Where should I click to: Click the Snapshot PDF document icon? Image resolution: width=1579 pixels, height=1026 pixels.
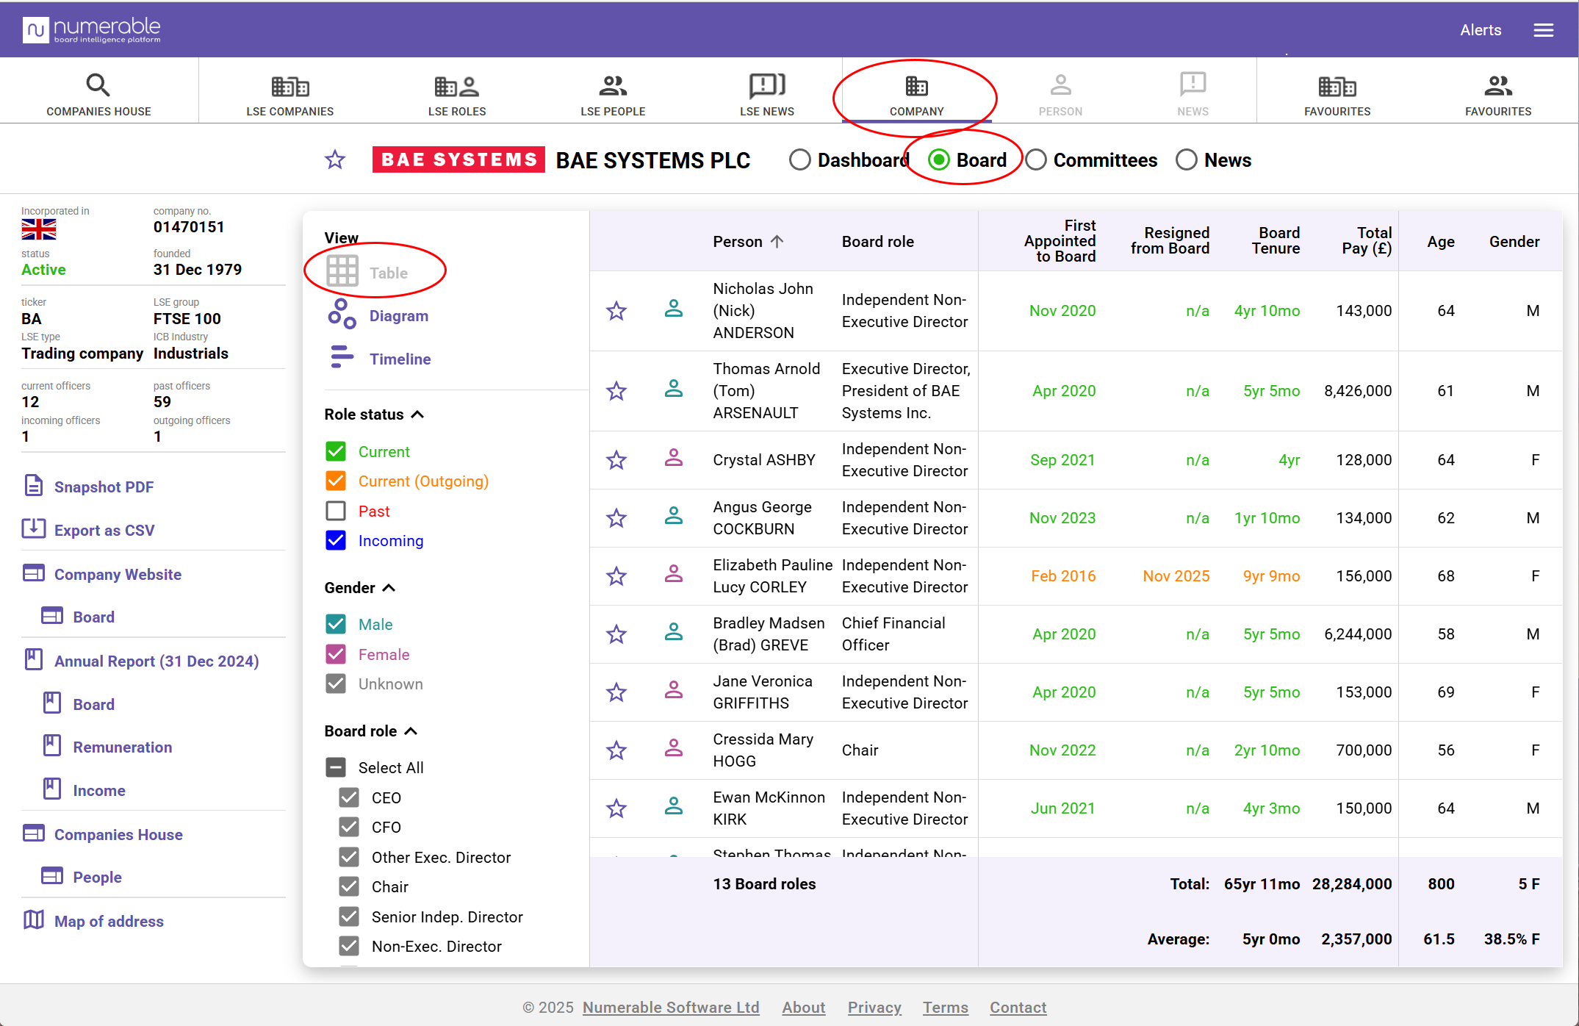(x=34, y=486)
